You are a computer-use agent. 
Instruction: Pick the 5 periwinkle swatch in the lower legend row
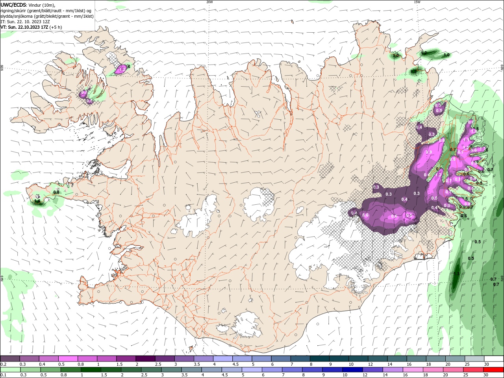click(x=252, y=370)
